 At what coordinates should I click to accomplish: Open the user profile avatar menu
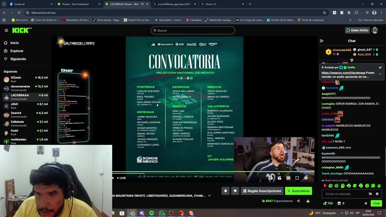point(375,30)
